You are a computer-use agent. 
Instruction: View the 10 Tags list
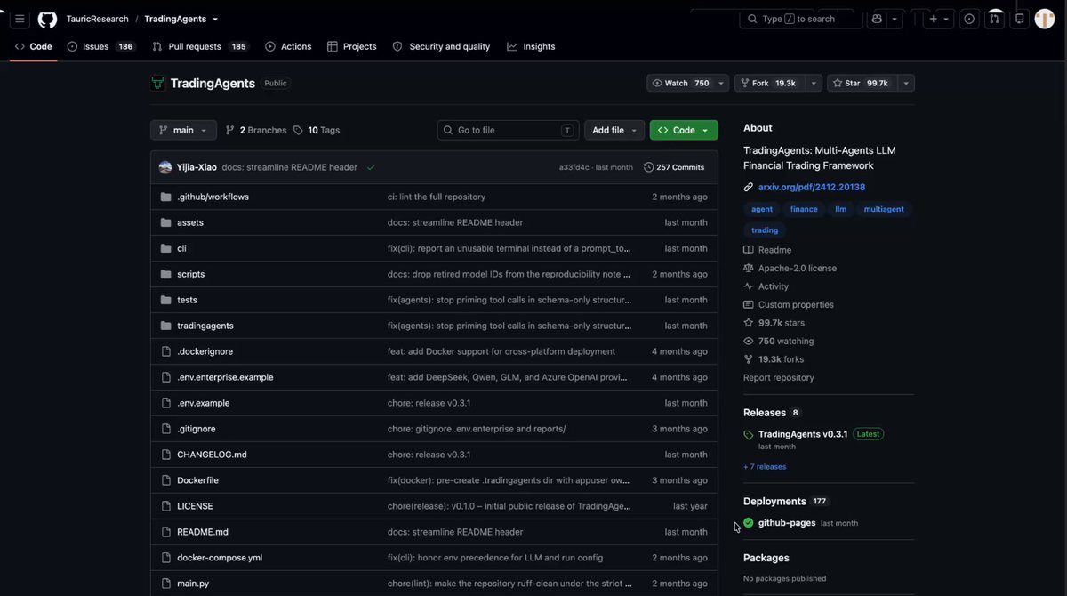317,130
